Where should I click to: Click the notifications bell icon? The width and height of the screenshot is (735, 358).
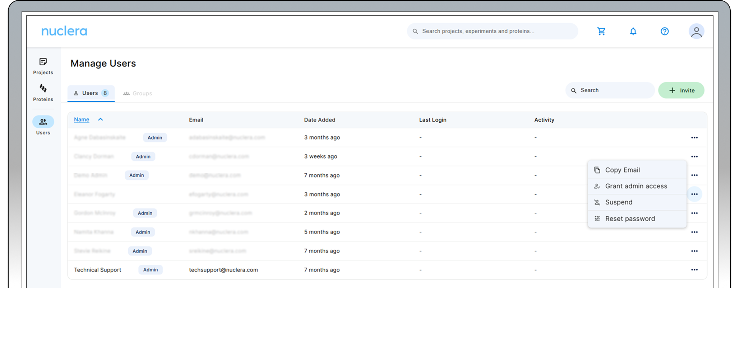tap(633, 31)
